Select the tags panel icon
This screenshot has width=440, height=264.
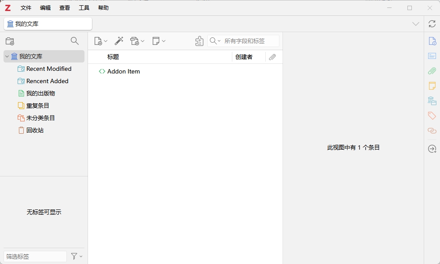tap(432, 116)
